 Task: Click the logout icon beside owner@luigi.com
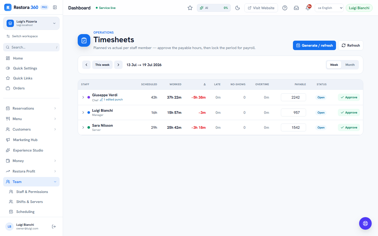point(54,227)
